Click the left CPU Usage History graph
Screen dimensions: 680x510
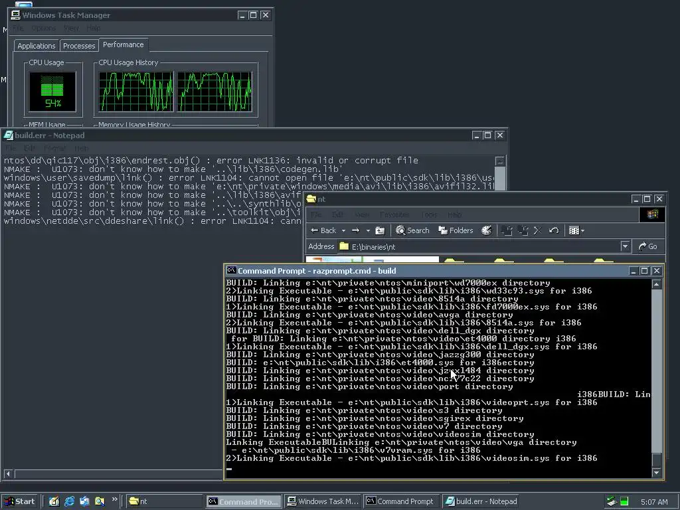135,92
